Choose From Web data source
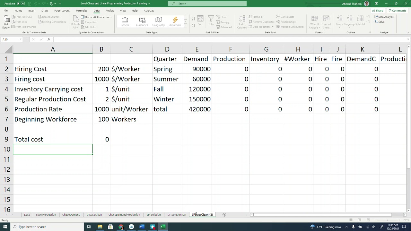This screenshot has width=411, height=231. pyautogui.click(x=19, y=22)
